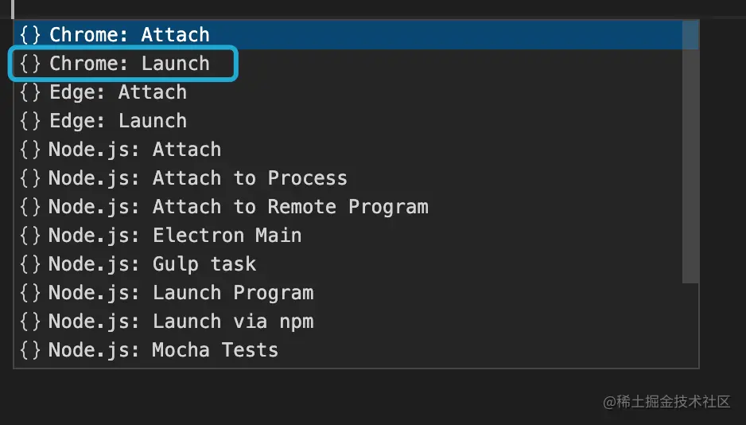
Task: Click snippet icon beside Gulp task
Action: coord(30,264)
